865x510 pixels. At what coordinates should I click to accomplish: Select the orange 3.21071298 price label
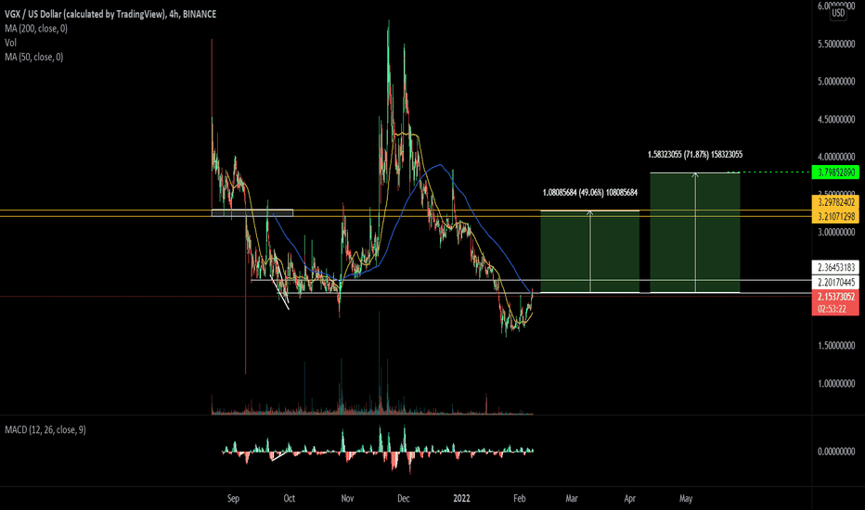coord(835,216)
